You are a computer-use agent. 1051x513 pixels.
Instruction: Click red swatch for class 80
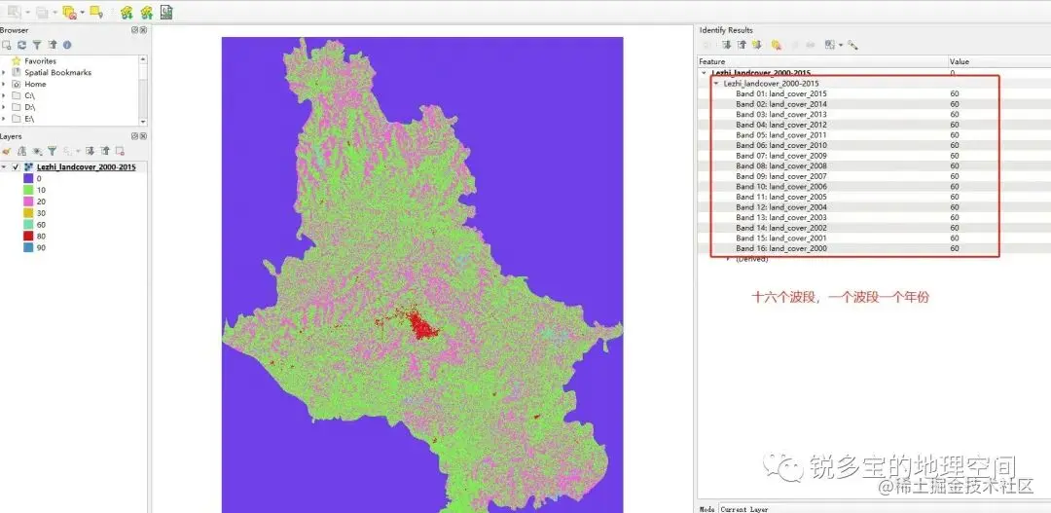click(x=28, y=236)
